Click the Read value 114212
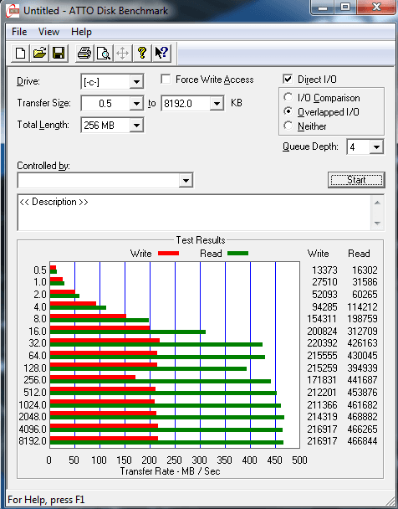 point(362,307)
